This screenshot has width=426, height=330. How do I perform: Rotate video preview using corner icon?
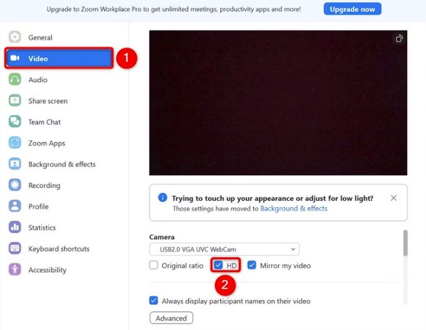pyautogui.click(x=399, y=39)
